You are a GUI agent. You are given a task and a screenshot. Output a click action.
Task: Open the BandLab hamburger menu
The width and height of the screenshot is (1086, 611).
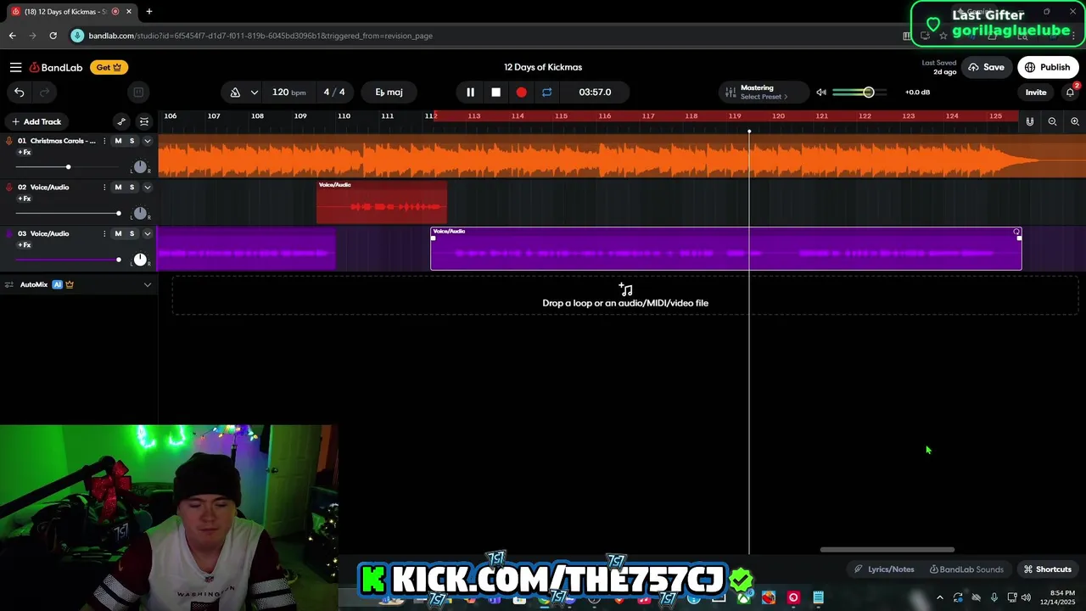(15, 67)
